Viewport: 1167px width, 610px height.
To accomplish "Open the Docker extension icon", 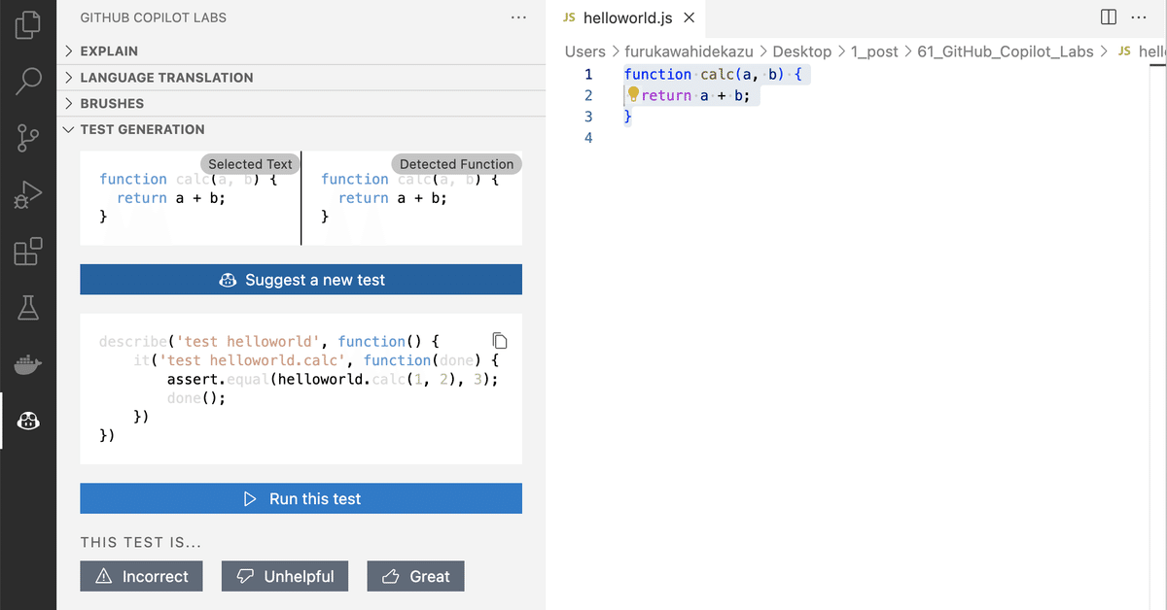I will tap(28, 364).
